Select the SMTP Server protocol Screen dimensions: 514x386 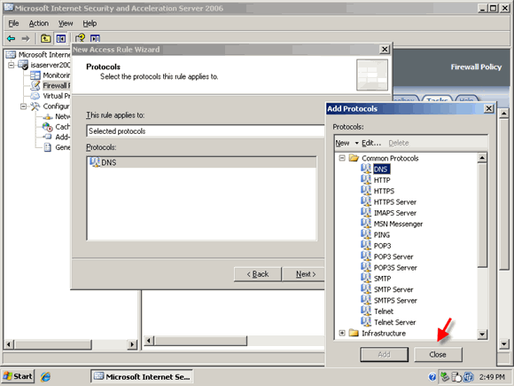393,289
